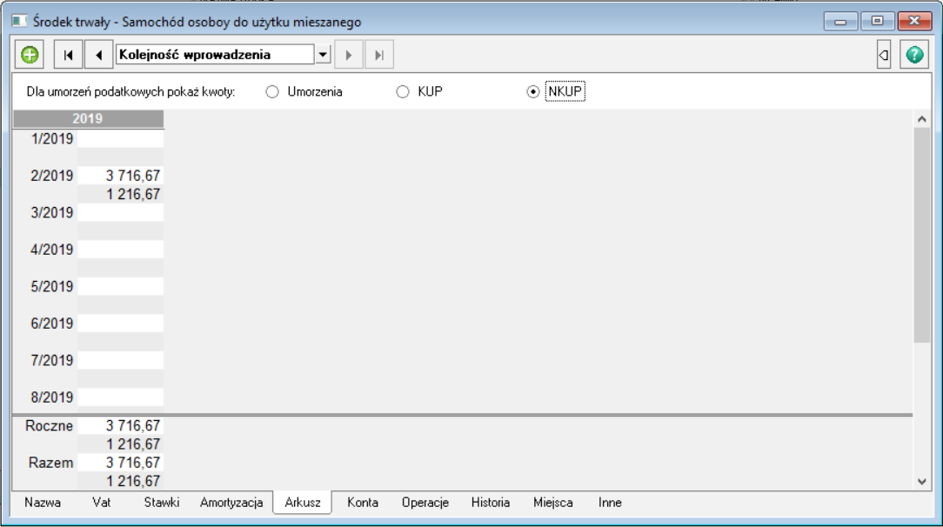This screenshot has height=527, width=943.
Task: Go to the next record arrow
Action: click(349, 55)
